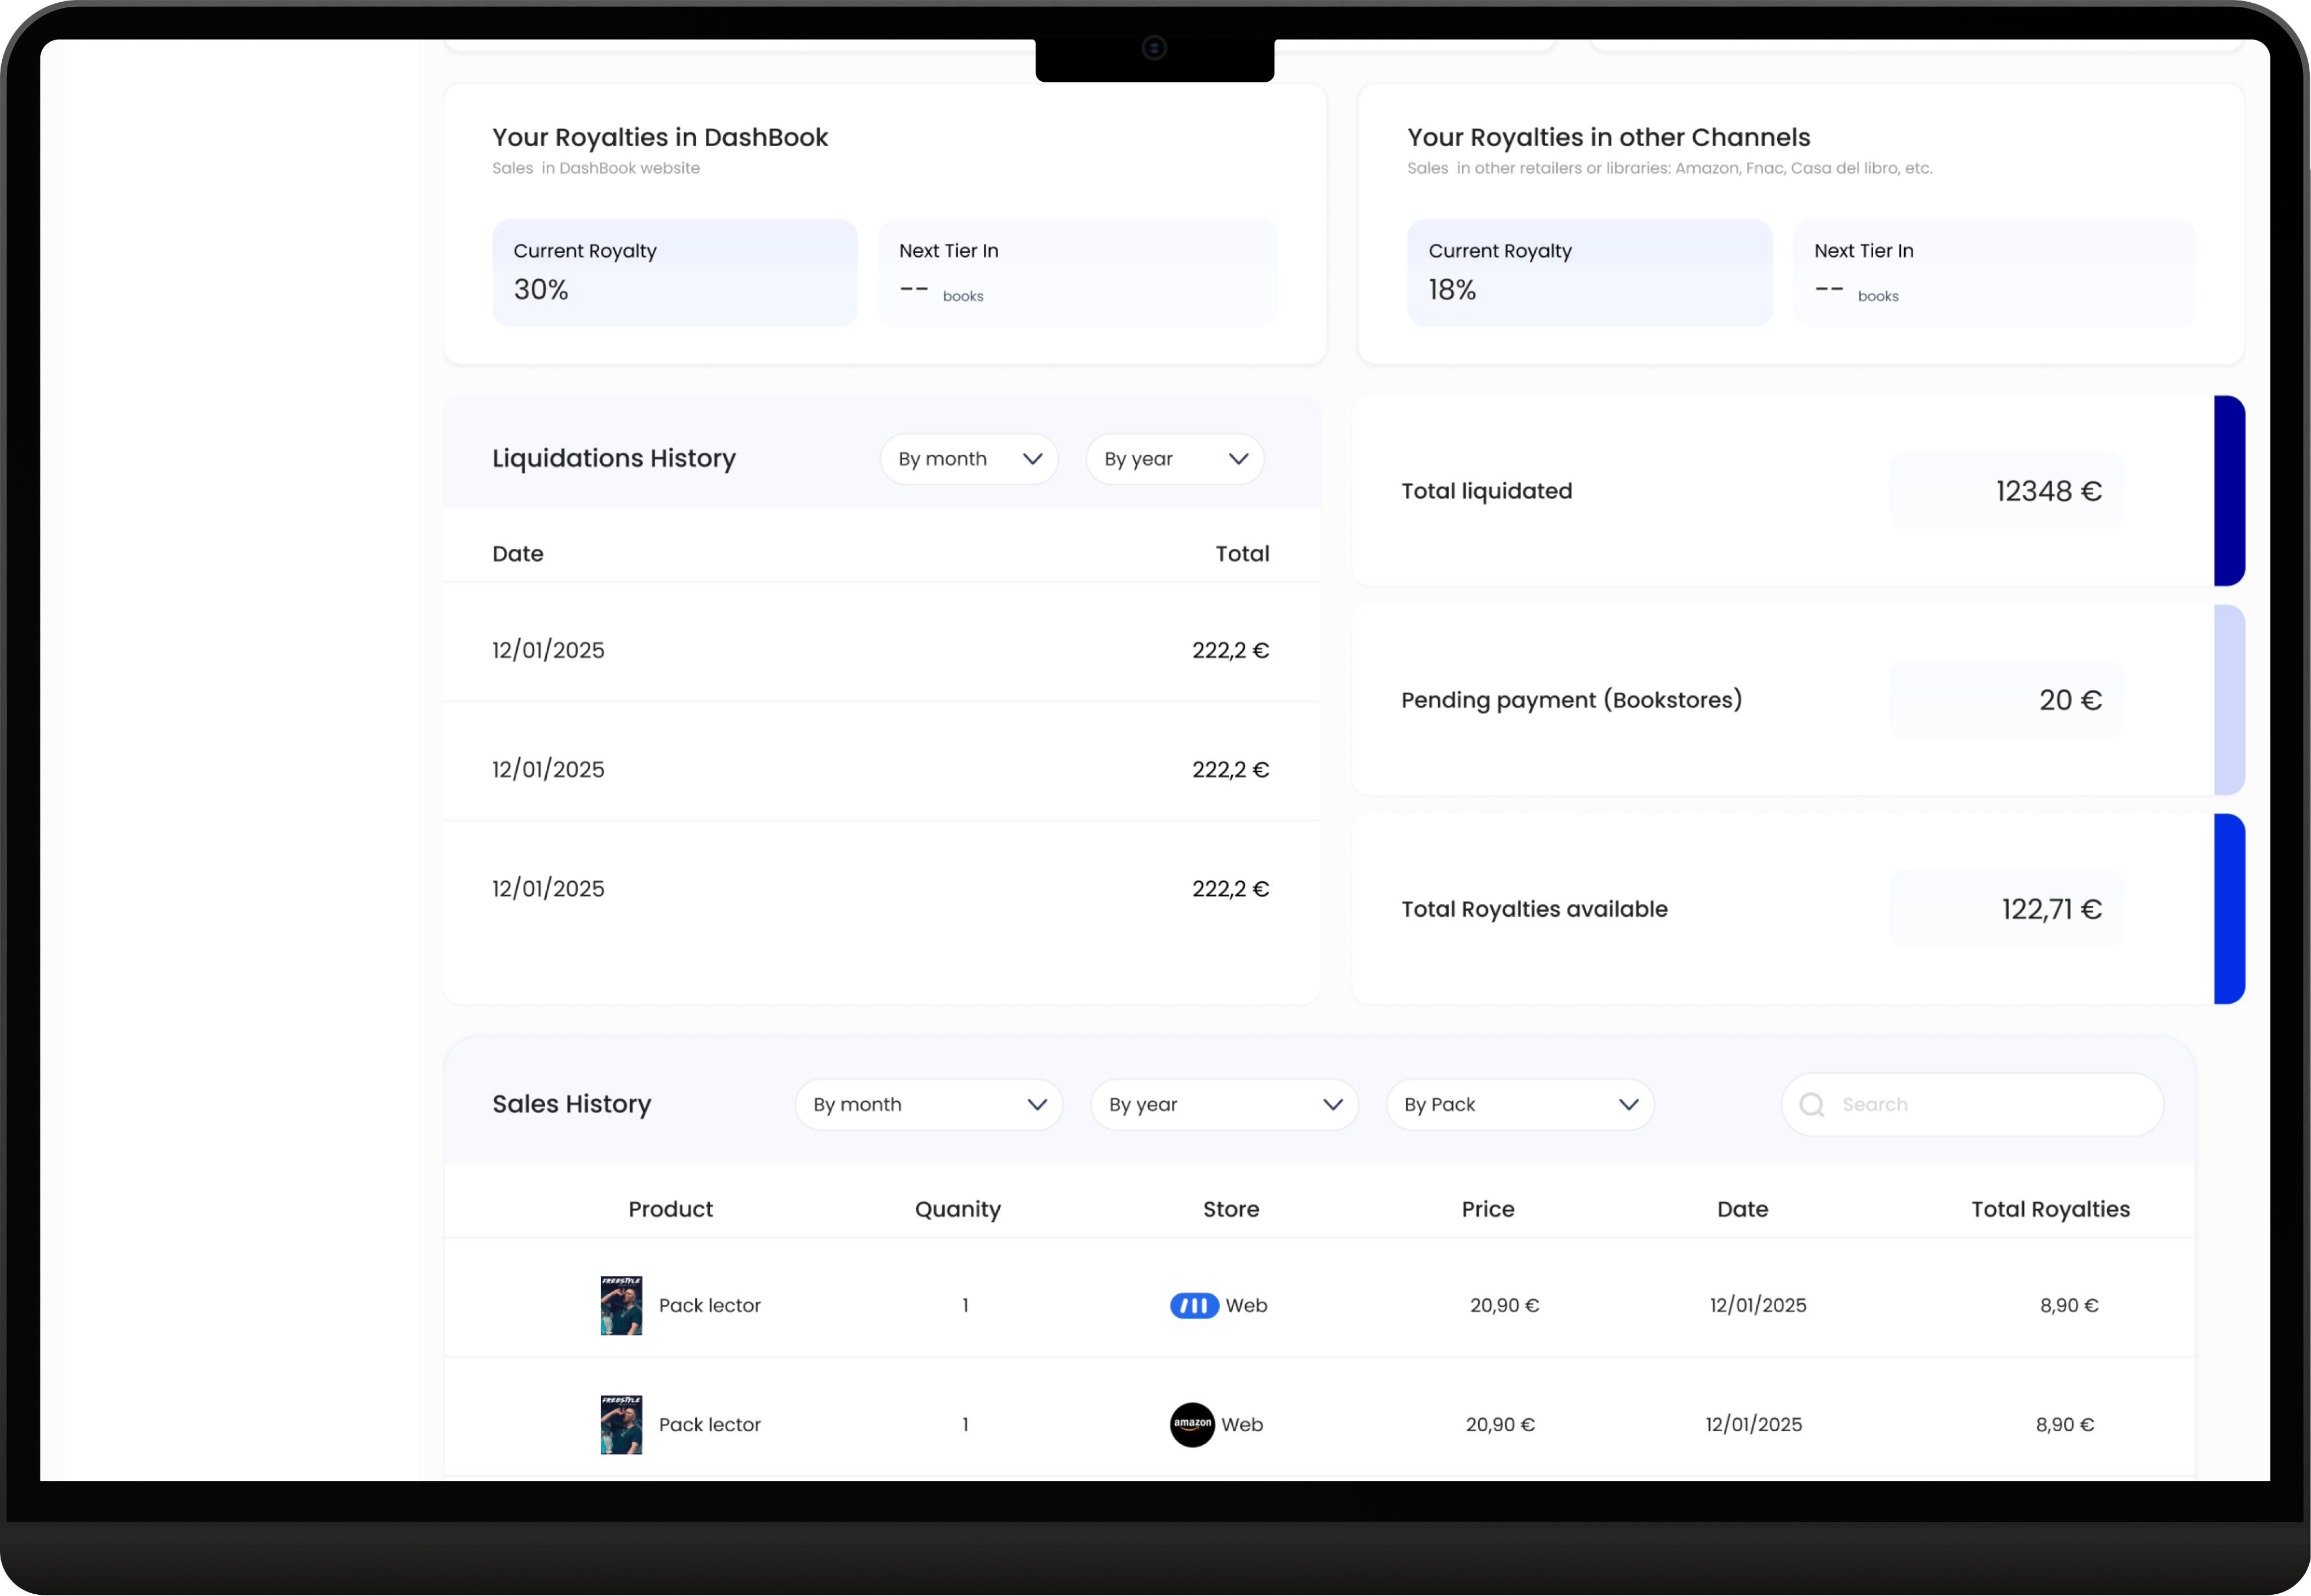Click the bright blue Royalties available color bar
2311x1596 pixels.
[x=2229, y=909]
